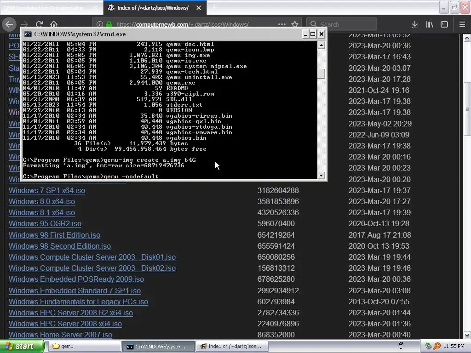Minimize the cmd.exe window

[305, 34]
